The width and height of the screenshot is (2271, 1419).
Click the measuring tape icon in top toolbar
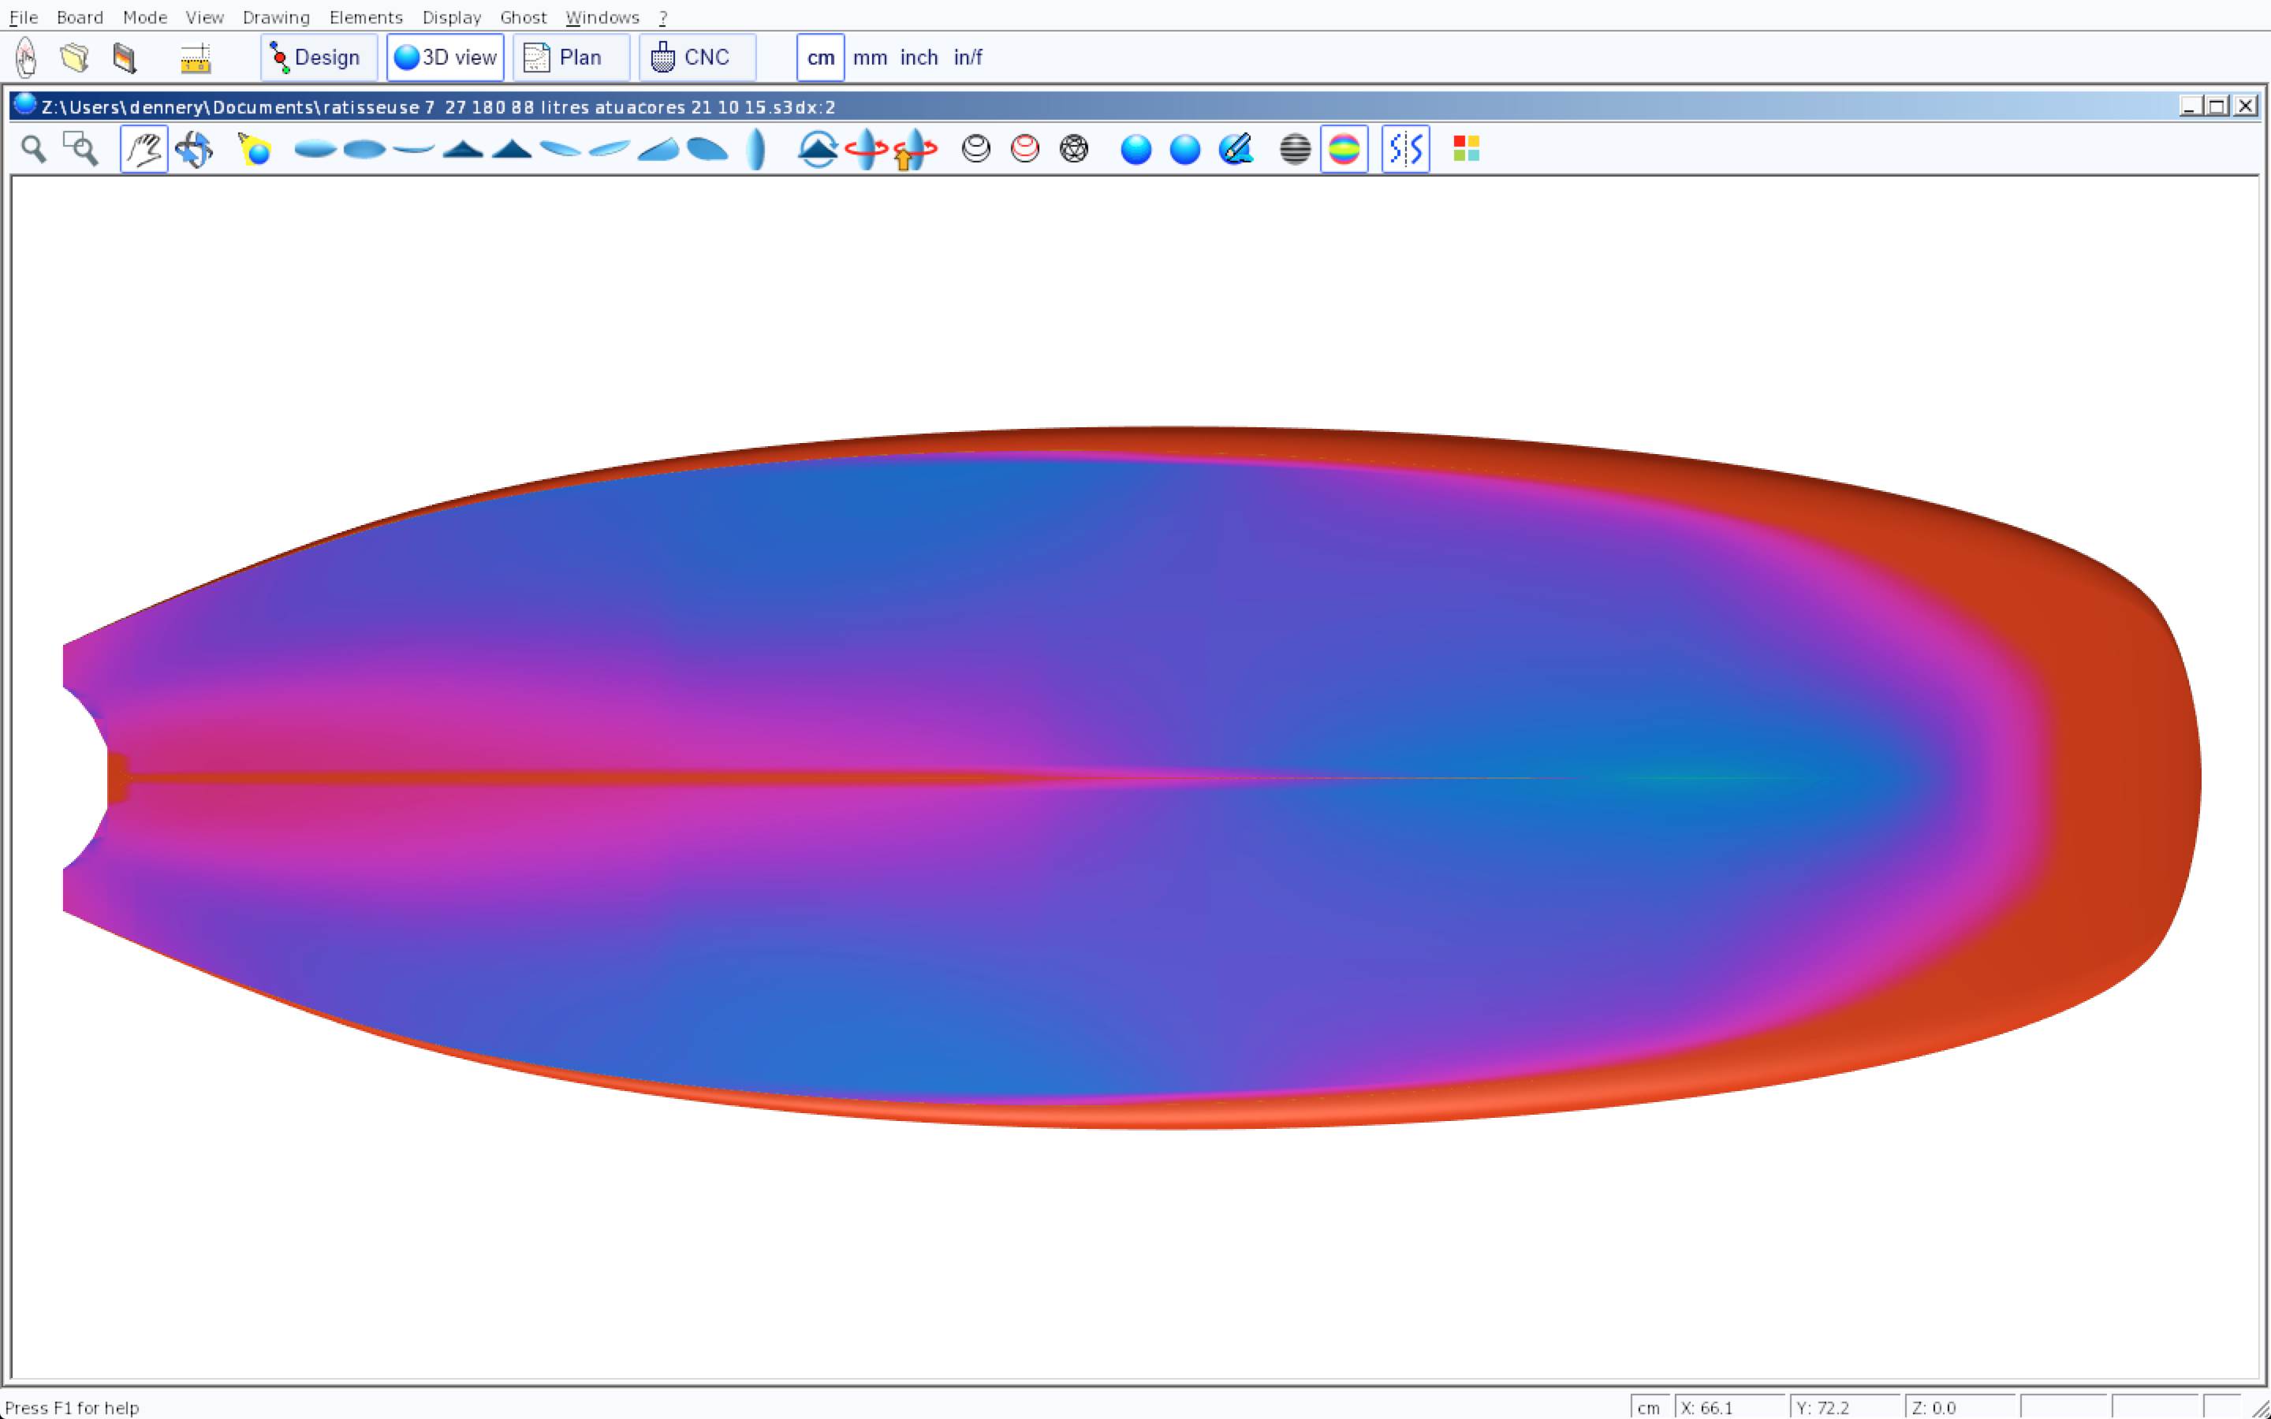[196, 58]
